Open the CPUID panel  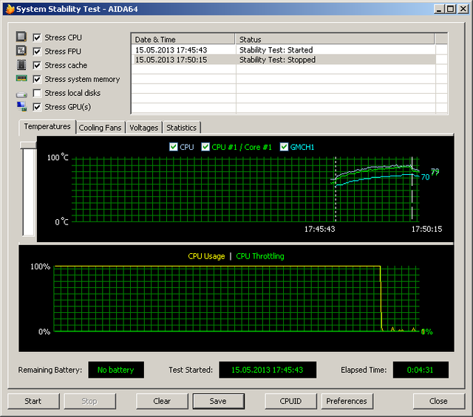291,401
